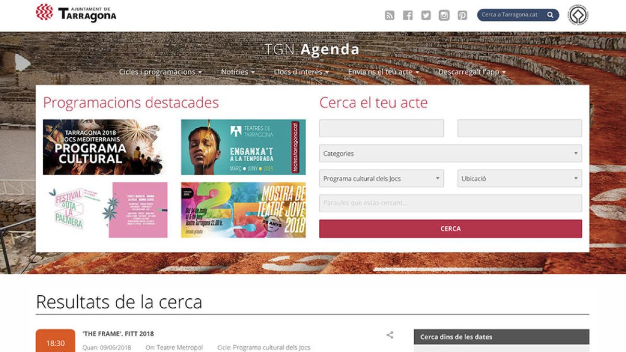Screen dimensions: 626x352
Task: Open the RSS feed icon
Action: point(389,15)
